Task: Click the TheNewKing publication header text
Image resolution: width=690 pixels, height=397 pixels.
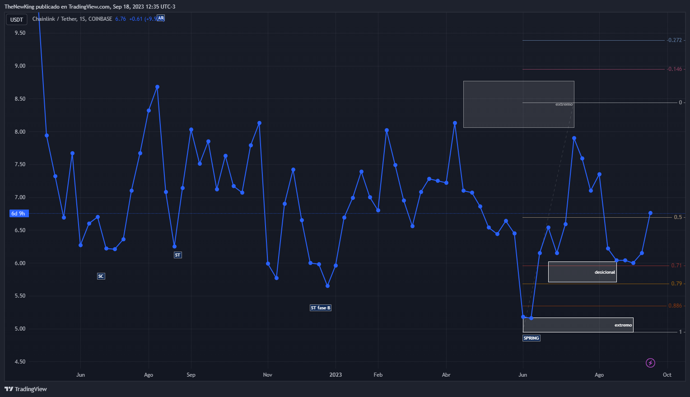Action: click(90, 7)
